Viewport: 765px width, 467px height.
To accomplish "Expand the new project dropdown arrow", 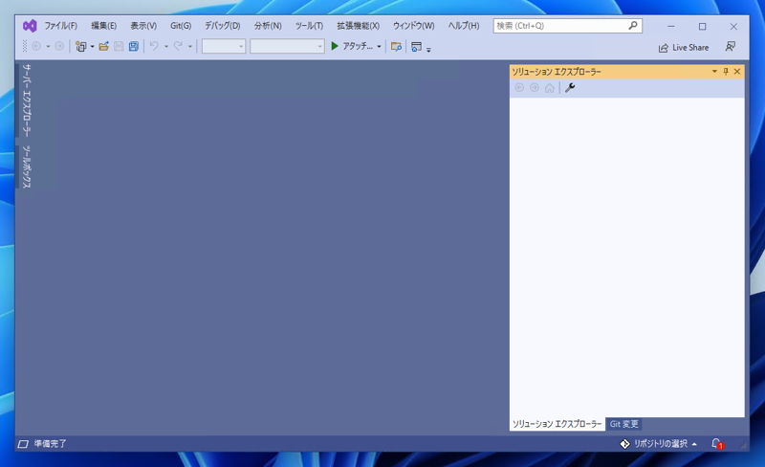I will (92, 46).
